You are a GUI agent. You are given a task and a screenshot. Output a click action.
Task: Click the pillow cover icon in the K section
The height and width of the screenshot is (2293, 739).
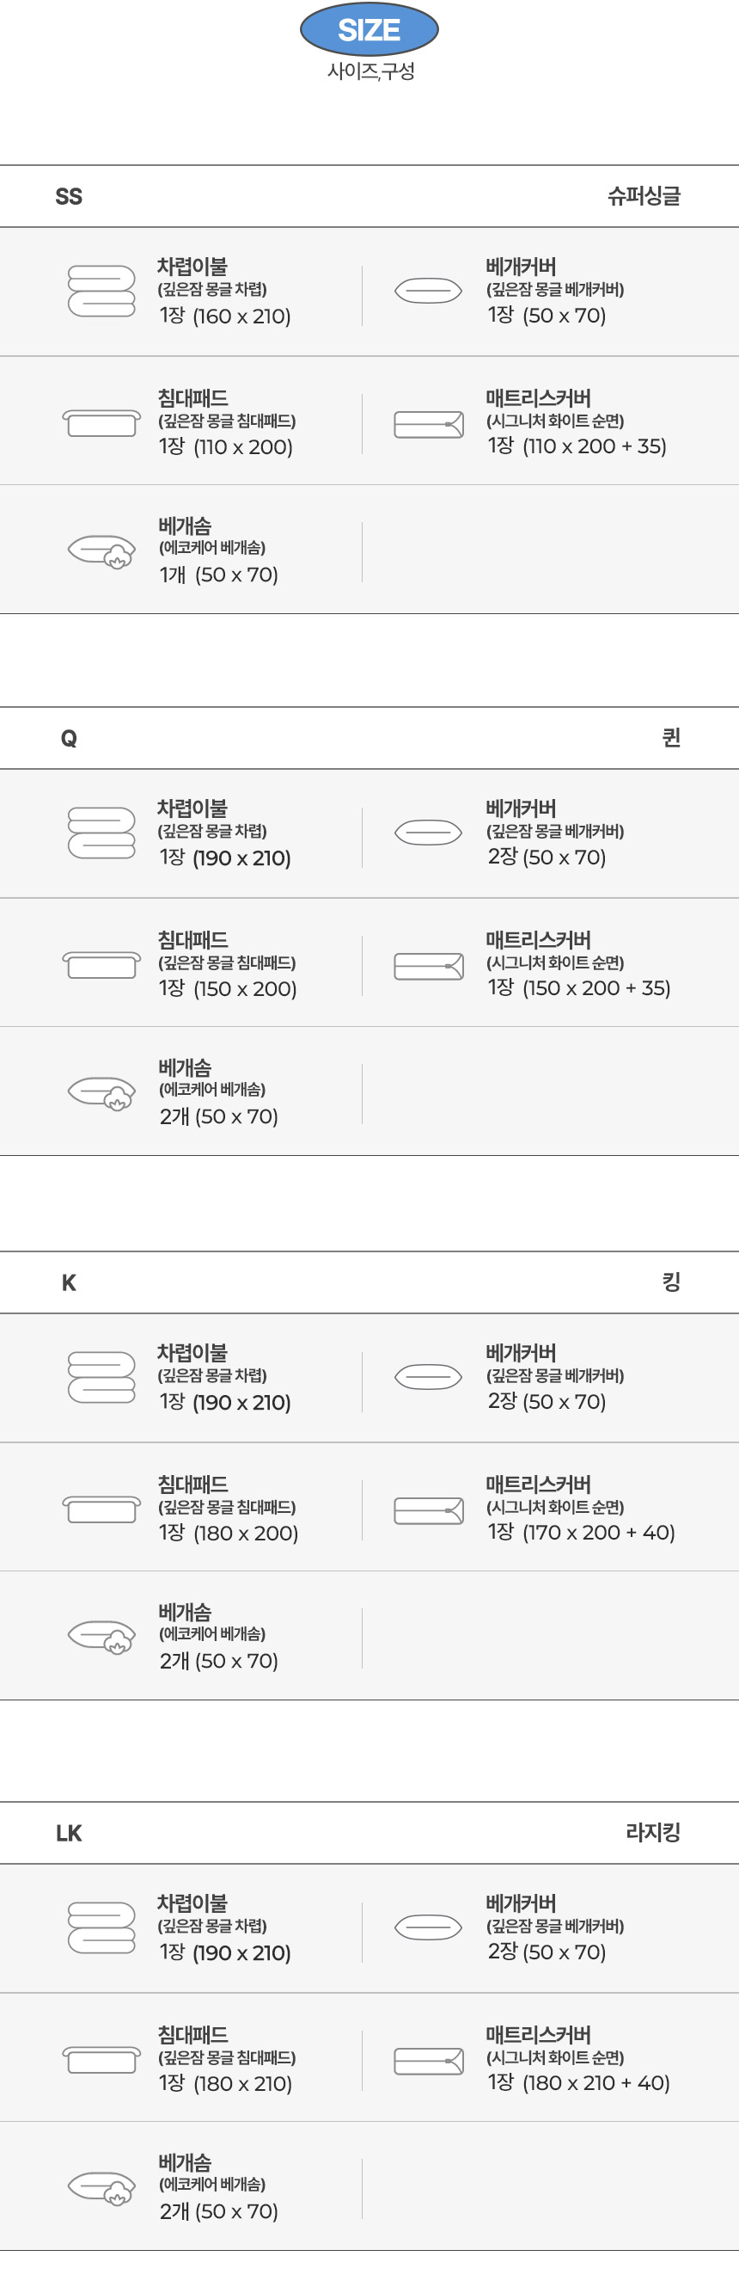[x=428, y=1377]
